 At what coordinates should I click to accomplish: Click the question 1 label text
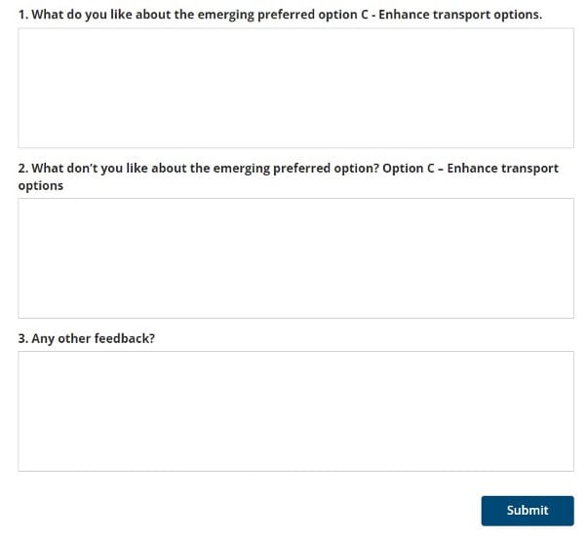point(280,16)
